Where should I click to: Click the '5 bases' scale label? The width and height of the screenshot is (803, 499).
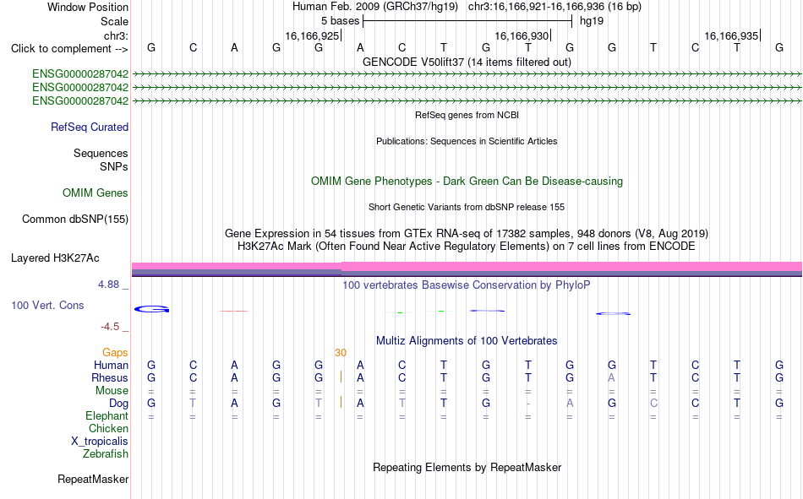coord(340,21)
